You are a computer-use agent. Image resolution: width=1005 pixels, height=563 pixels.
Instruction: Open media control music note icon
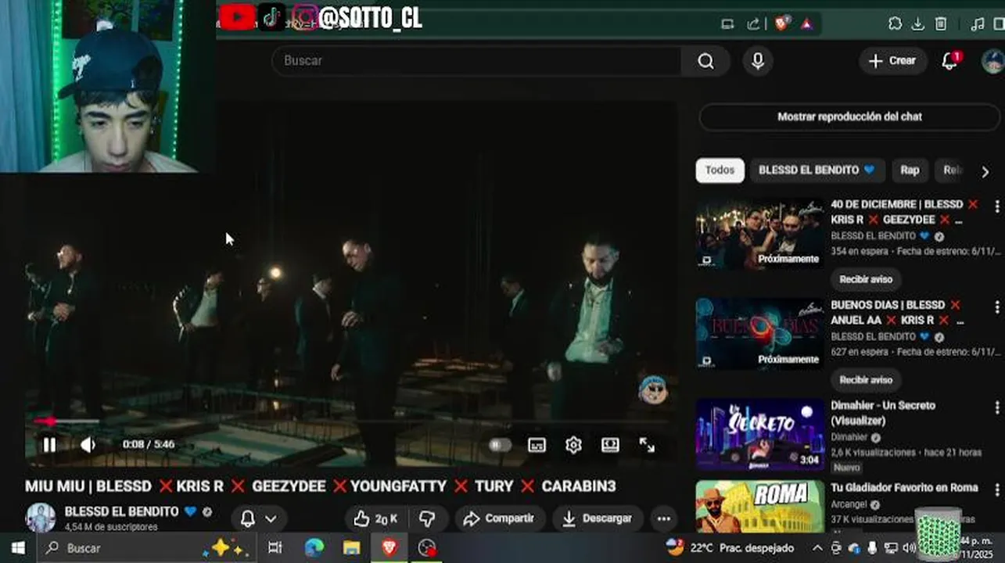tap(977, 24)
